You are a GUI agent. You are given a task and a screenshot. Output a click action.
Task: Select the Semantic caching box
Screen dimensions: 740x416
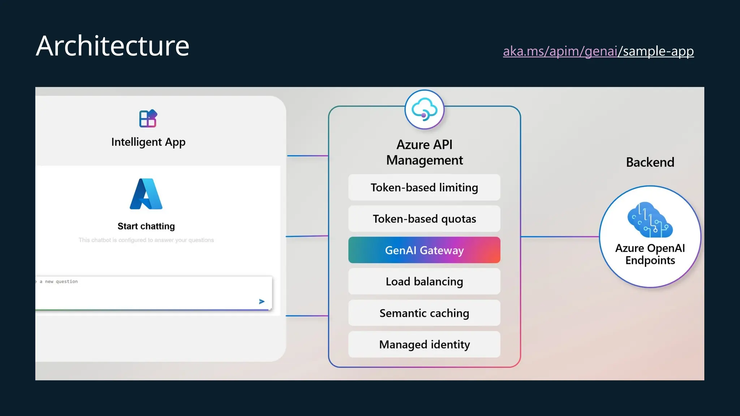point(424,313)
